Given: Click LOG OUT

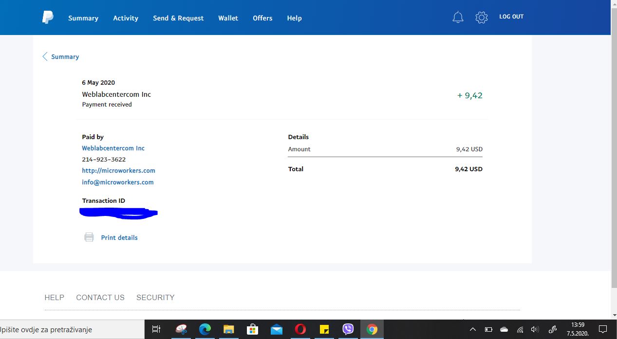Looking at the screenshot, I should coord(511,17).
